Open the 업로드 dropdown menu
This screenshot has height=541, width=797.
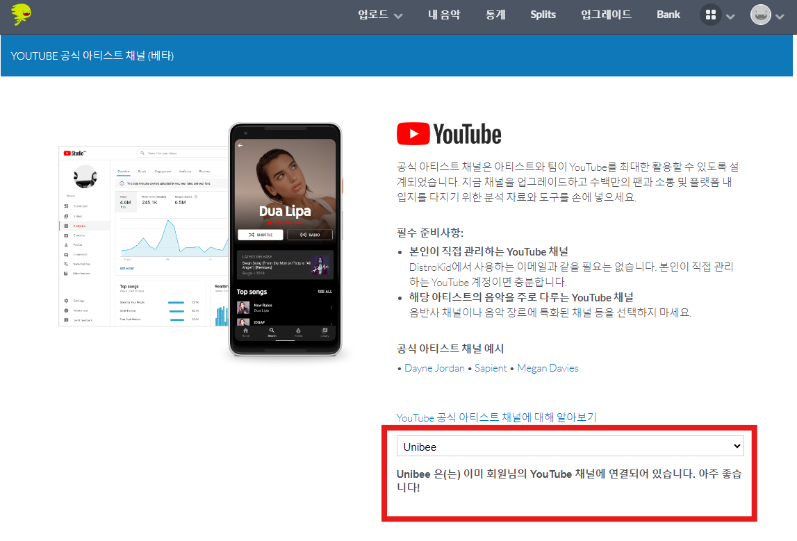[x=379, y=15]
